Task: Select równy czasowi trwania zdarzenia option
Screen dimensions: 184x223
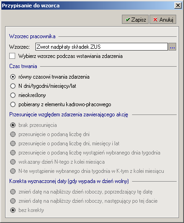Action: coord(13,77)
